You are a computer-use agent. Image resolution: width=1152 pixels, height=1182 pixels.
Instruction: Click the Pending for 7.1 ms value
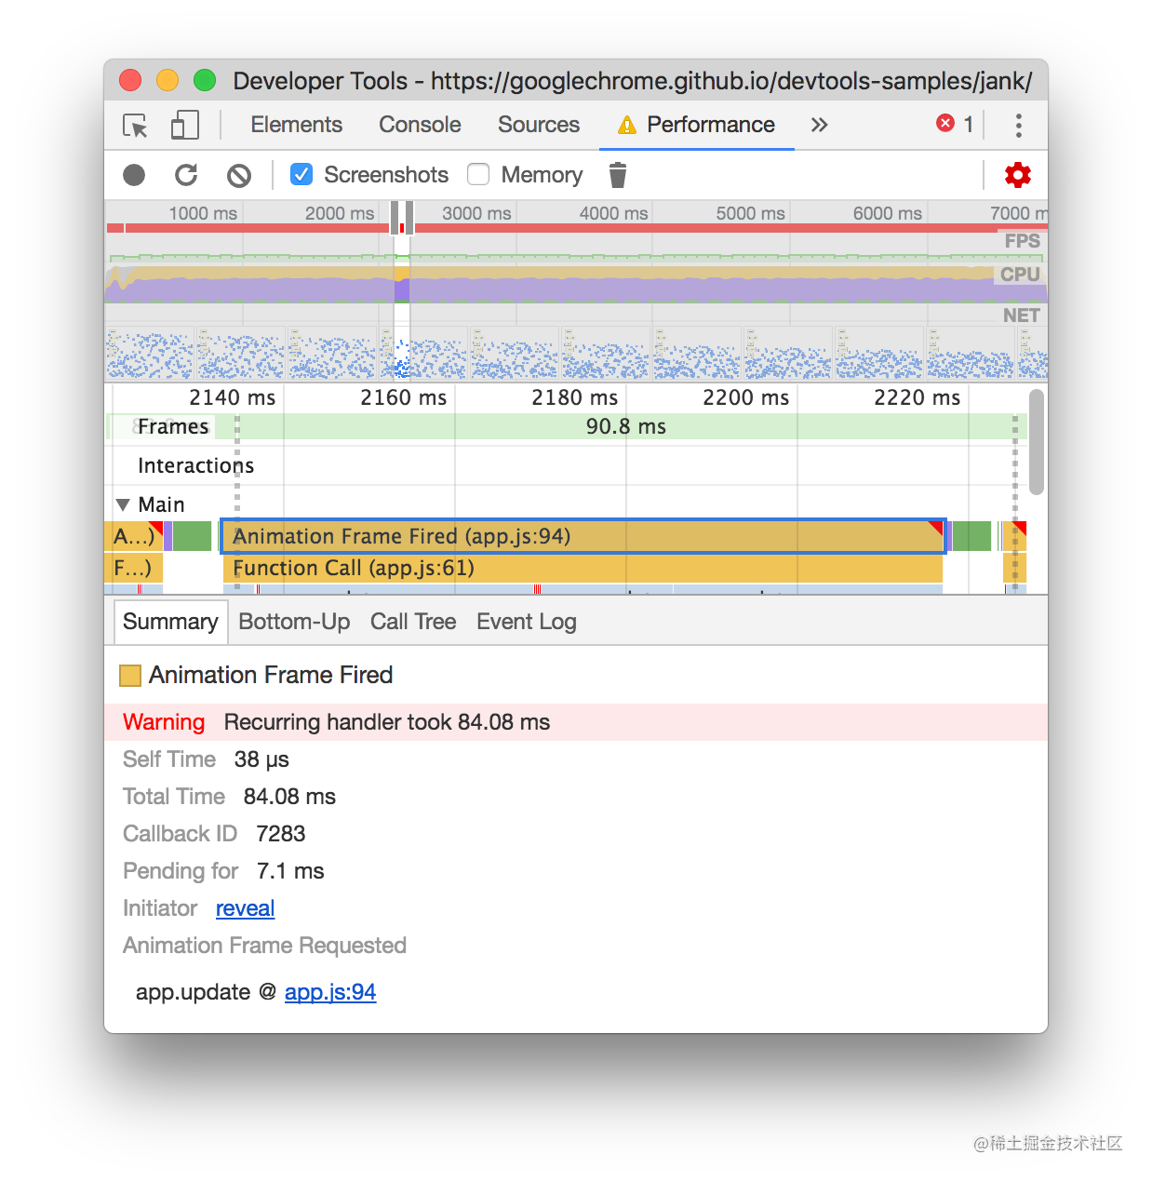point(290,871)
